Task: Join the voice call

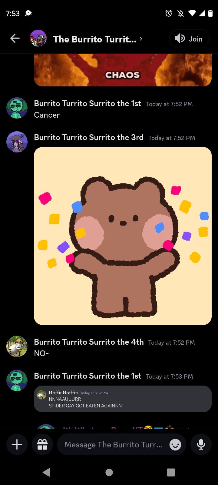Action: pyautogui.click(x=189, y=38)
